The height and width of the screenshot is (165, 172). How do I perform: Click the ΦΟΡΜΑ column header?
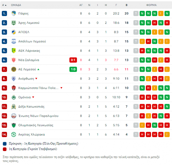pos(151,5)
